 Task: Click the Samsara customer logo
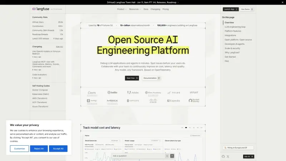[133, 101]
